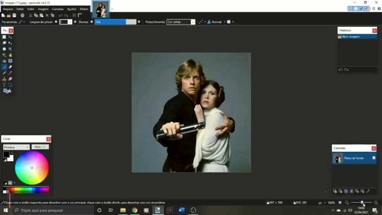The image size is (382, 215).
Task: Open layer properties wrench icon
Action: (368, 191)
